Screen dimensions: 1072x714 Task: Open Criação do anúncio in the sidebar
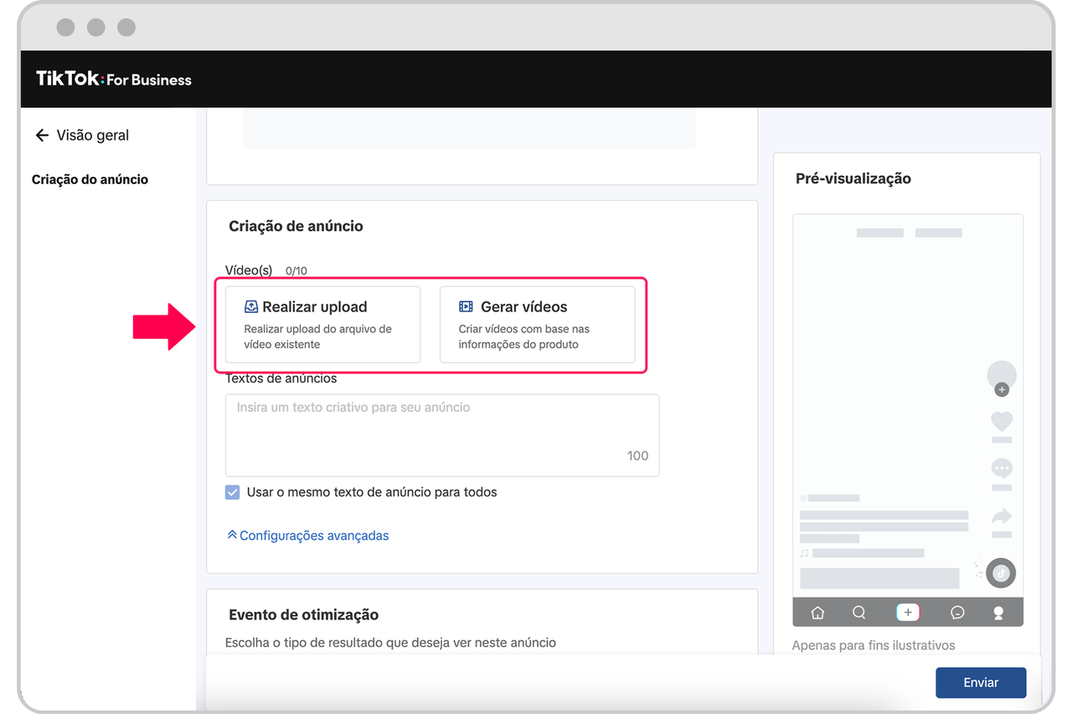point(90,180)
